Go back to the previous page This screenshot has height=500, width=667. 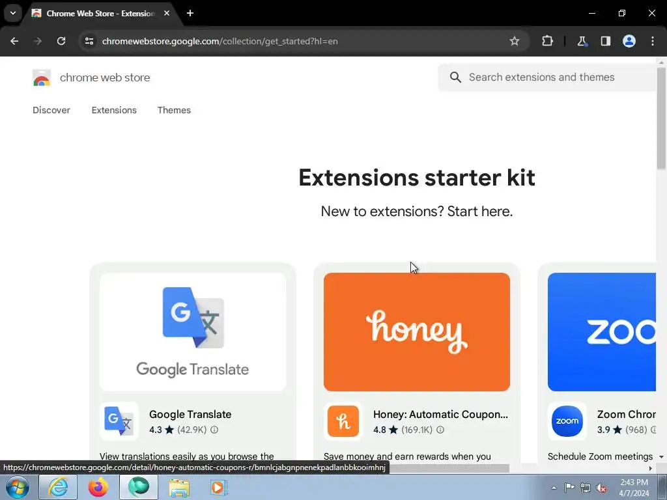14,41
